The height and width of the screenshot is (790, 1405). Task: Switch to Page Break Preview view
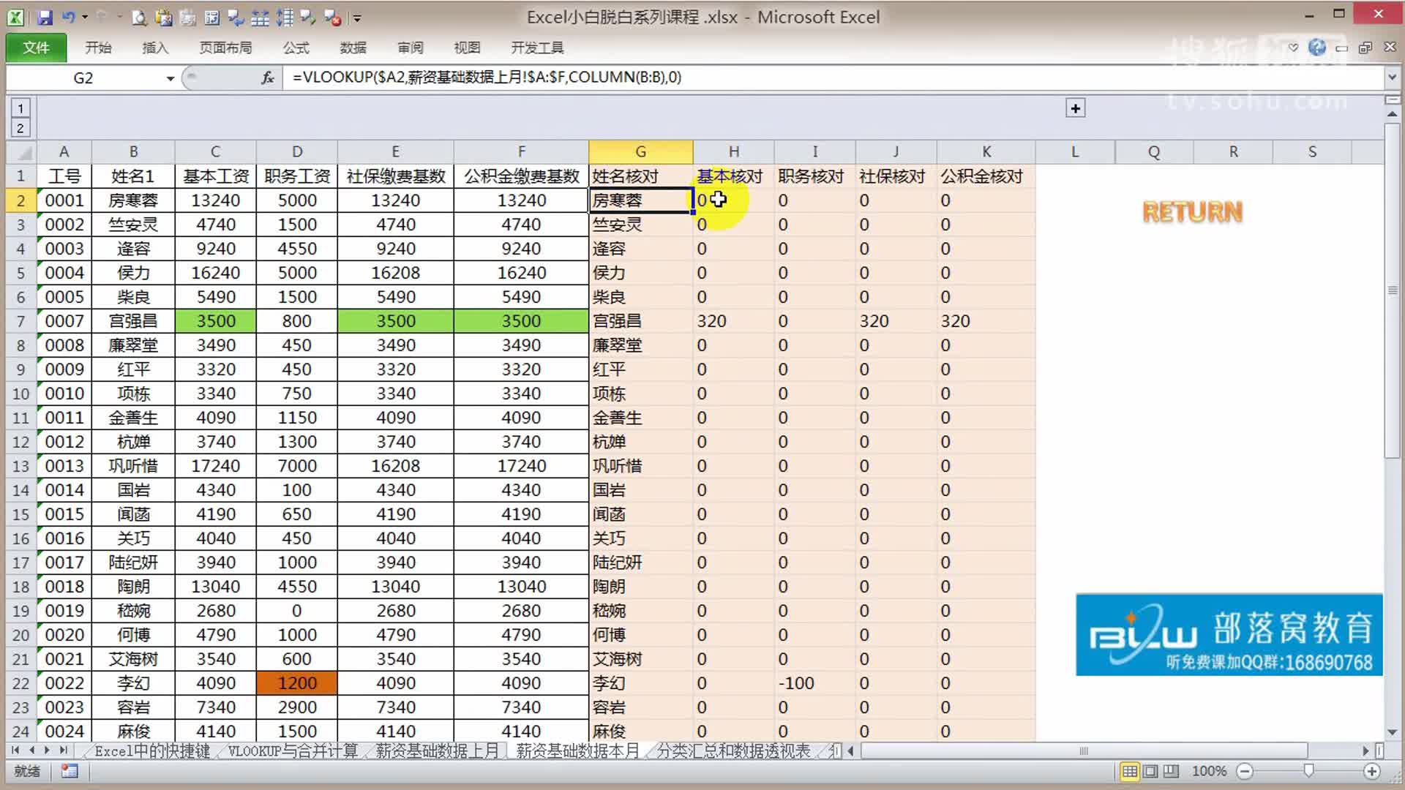(x=1171, y=771)
